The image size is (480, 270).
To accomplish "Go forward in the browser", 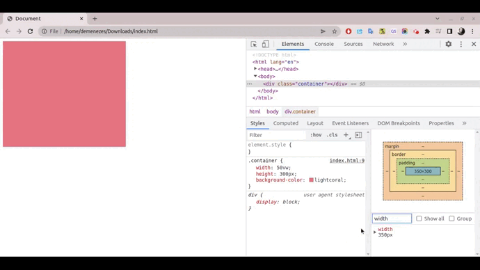I will (x=19, y=31).
